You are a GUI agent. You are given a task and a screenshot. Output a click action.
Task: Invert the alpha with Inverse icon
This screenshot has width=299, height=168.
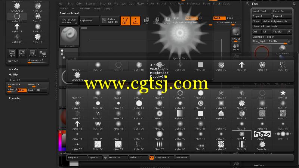coord(42,53)
